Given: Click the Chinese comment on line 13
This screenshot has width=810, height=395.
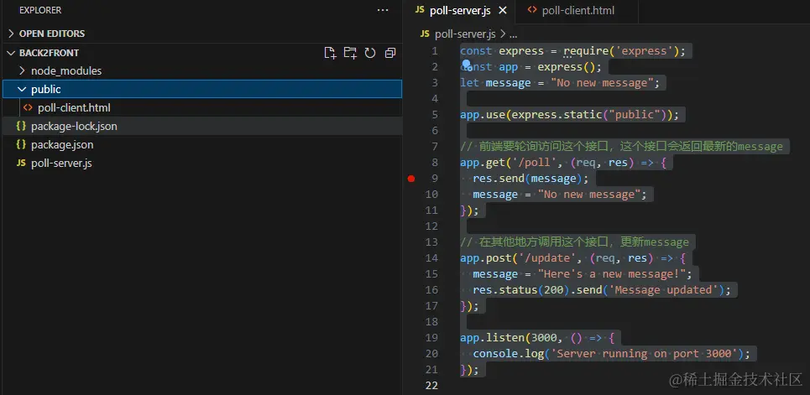Looking at the screenshot, I should pos(574,242).
